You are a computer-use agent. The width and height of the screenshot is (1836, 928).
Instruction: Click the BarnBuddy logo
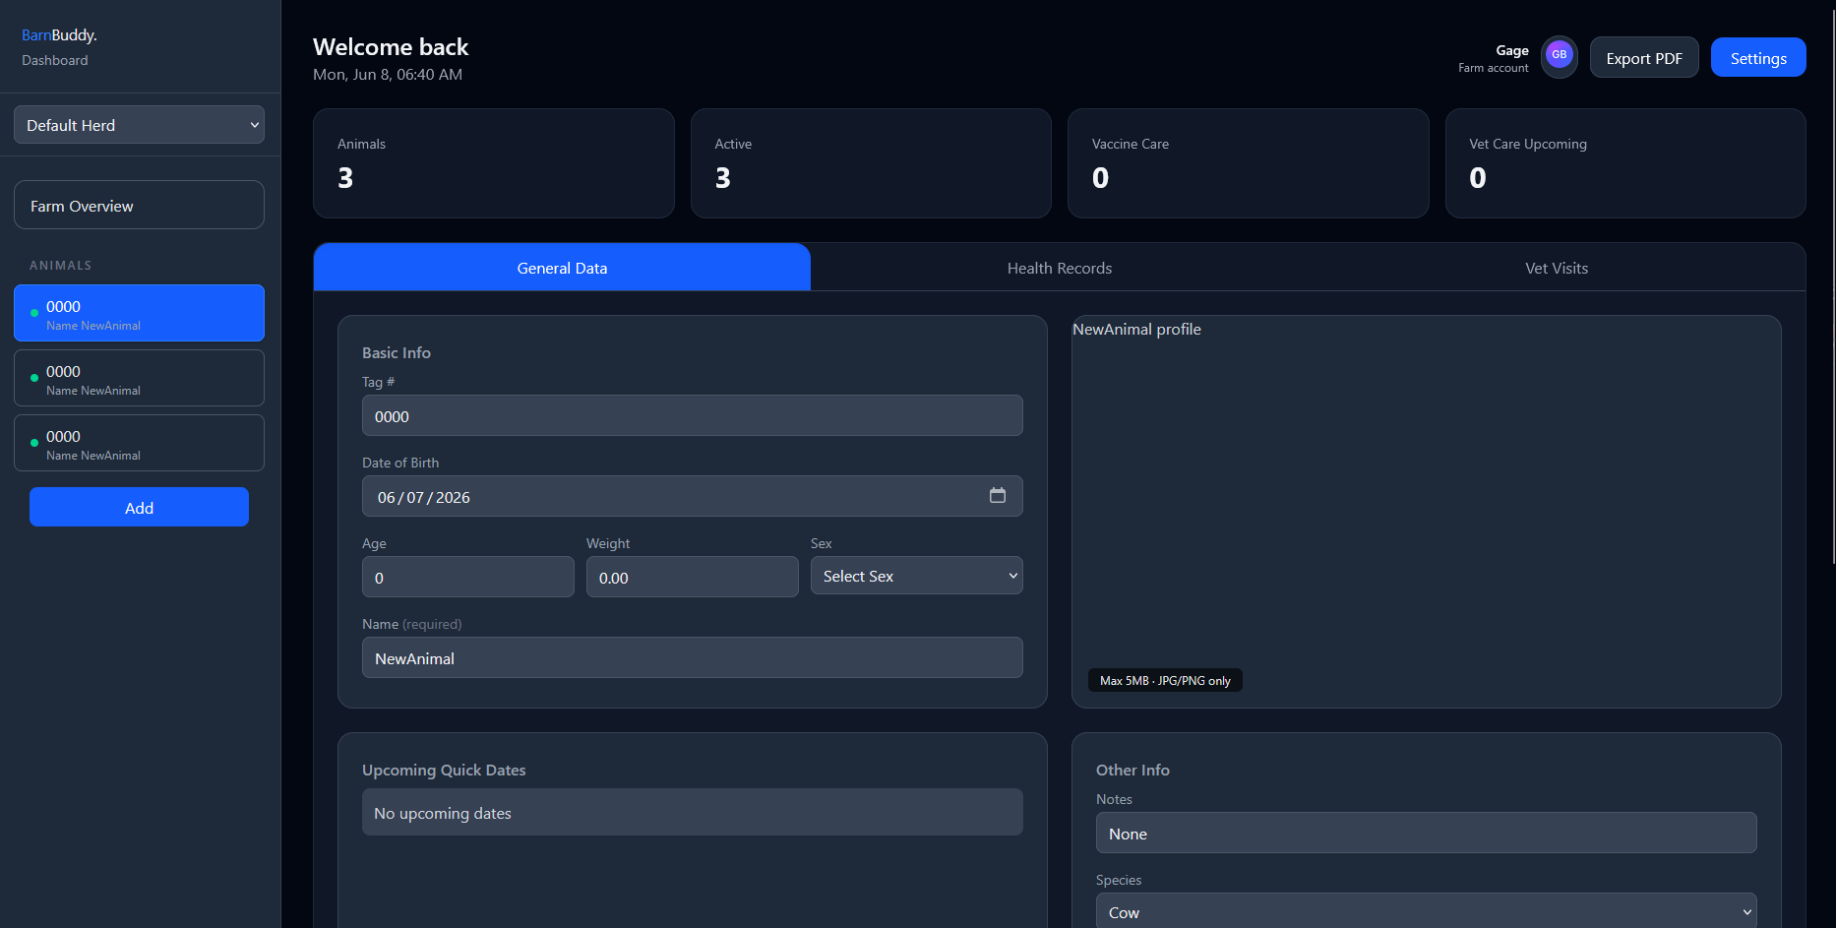[59, 34]
